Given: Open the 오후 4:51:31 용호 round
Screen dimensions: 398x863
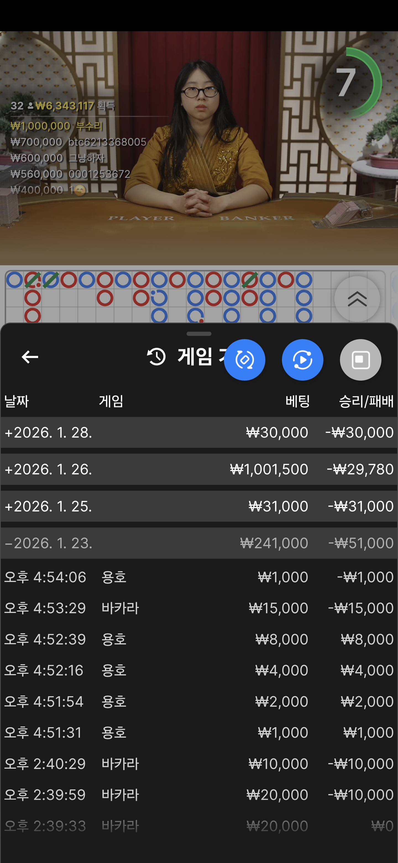Looking at the screenshot, I should pyautogui.click(x=199, y=732).
